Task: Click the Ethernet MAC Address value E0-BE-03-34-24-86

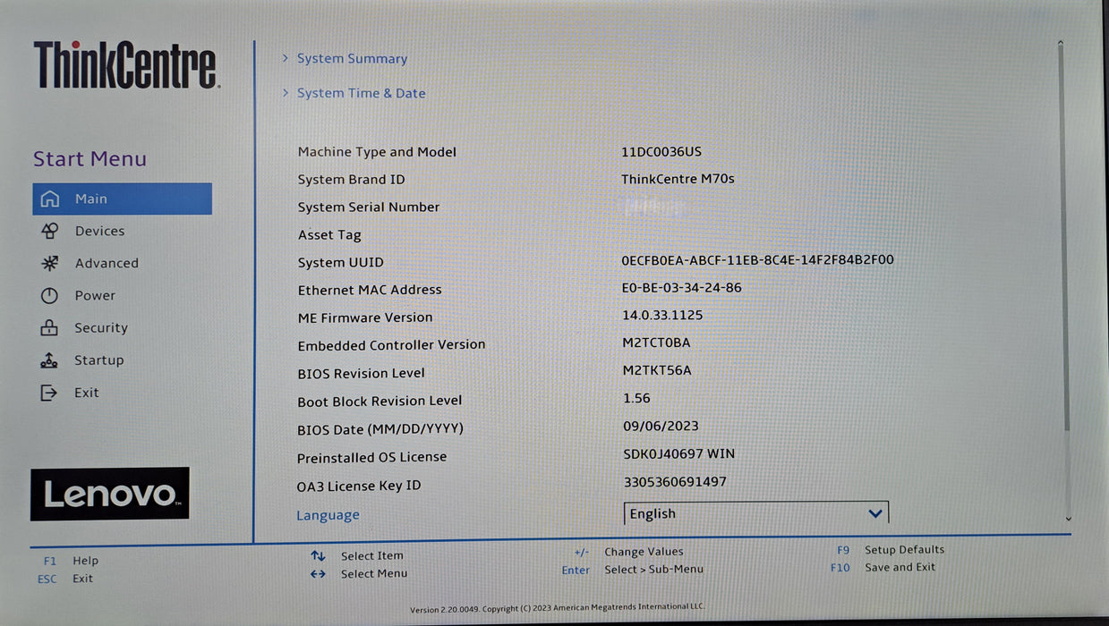Action: pyautogui.click(x=682, y=288)
